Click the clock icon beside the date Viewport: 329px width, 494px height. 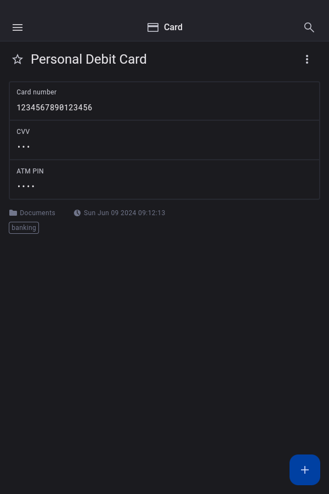tap(77, 213)
